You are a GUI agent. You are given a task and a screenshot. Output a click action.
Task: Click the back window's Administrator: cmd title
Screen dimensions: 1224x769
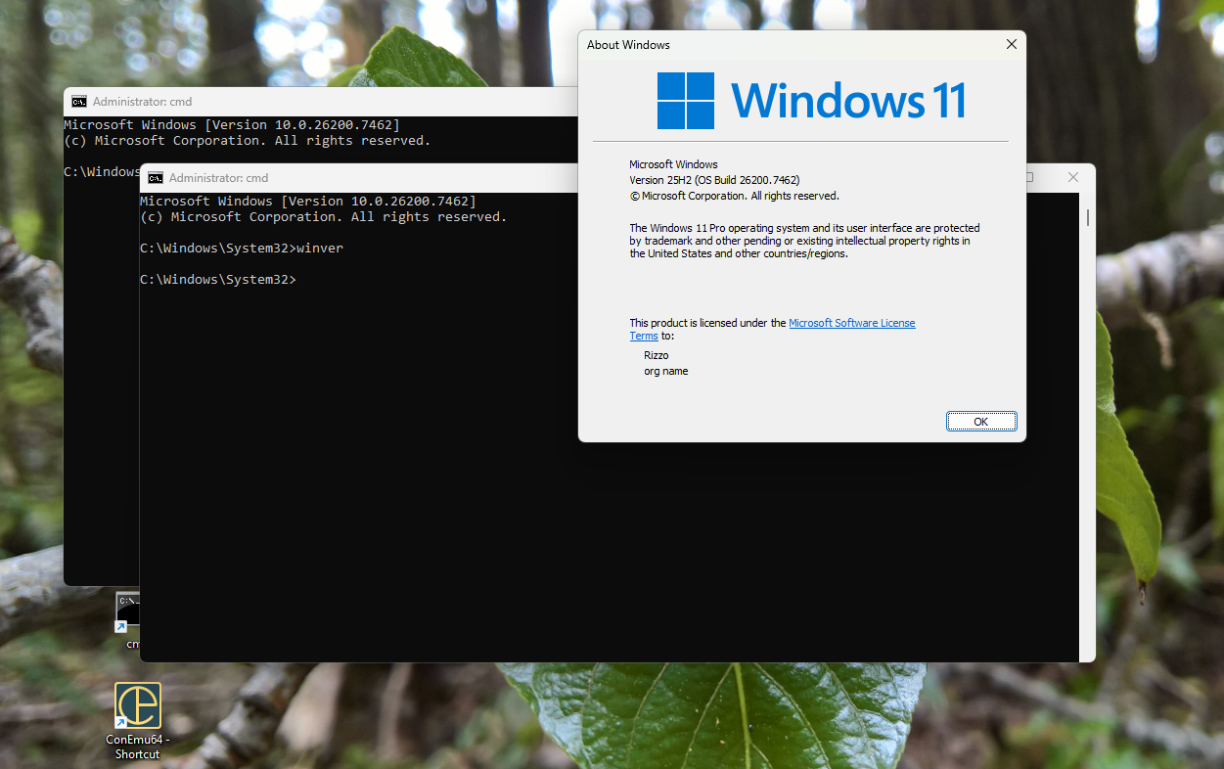142,102
